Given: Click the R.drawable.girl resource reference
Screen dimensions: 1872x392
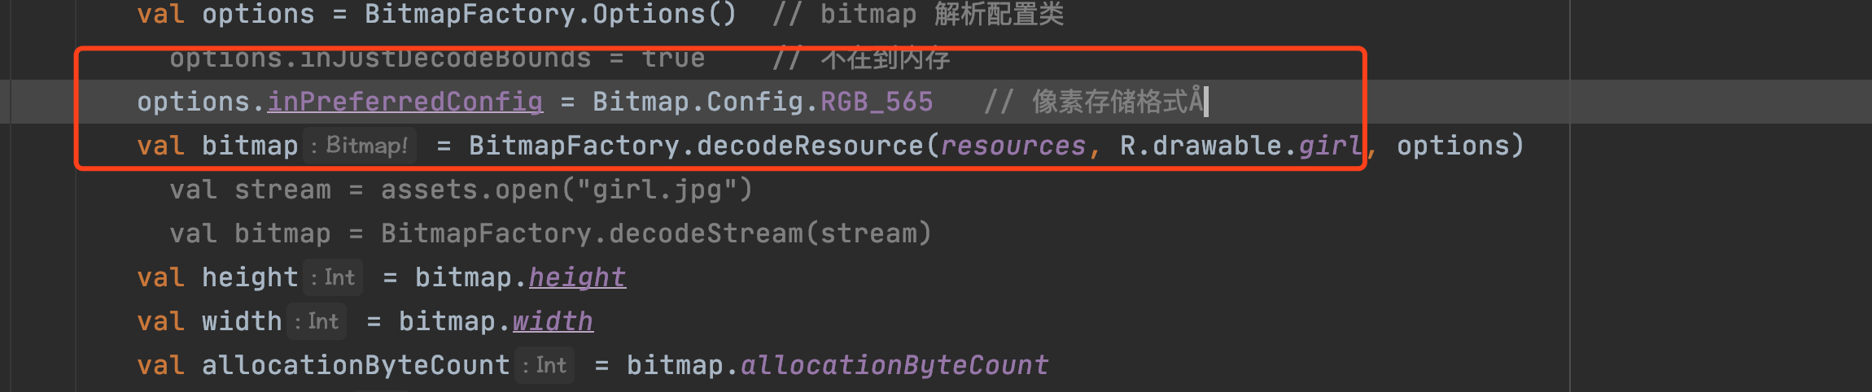Looking at the screenshot, I should click(1241, 146).
